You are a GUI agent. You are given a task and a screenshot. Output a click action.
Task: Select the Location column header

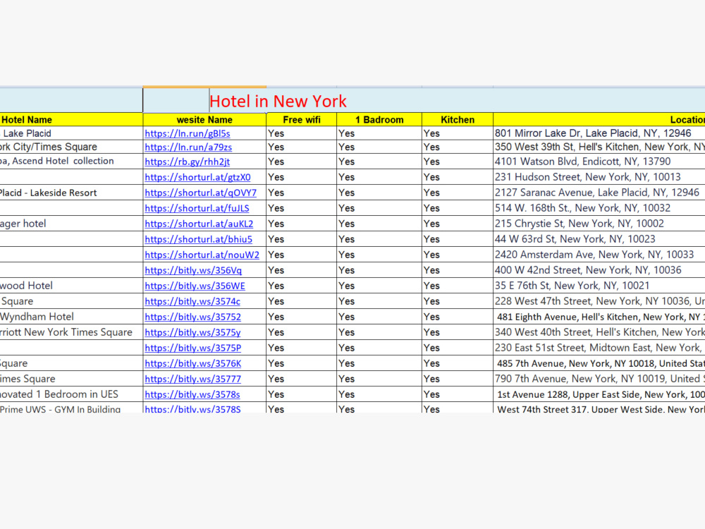pyautogui.click(x=599, y=120)
